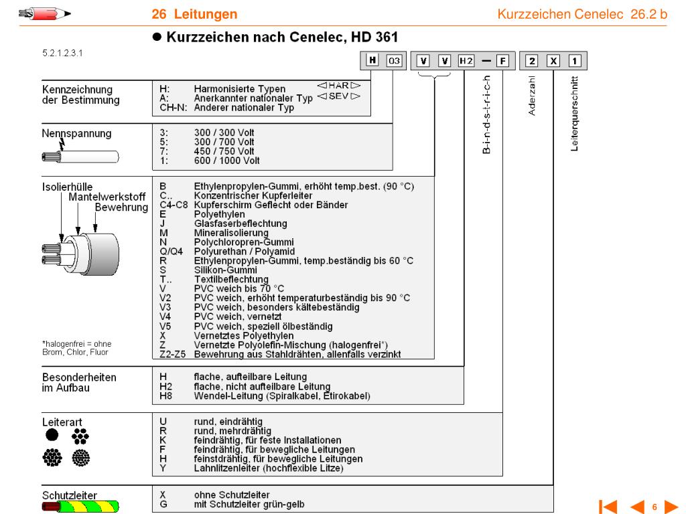
Task: Click 'Kupferschirm Geflecht oder Bänder' entry
Action: 271,205
